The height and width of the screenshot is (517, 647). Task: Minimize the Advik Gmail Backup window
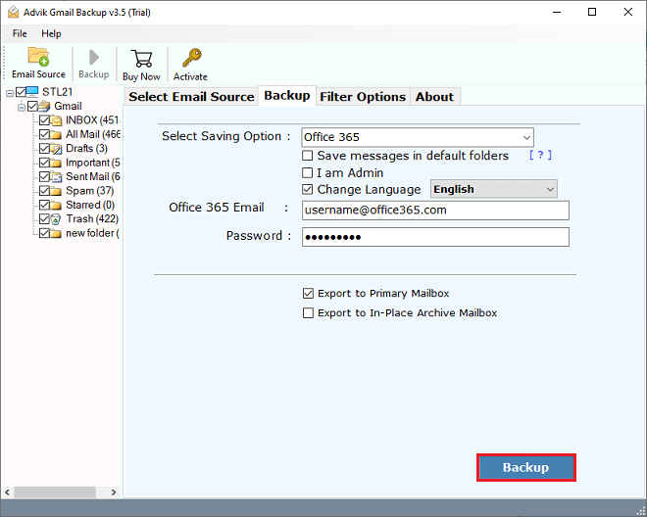[x=557, y=12]
